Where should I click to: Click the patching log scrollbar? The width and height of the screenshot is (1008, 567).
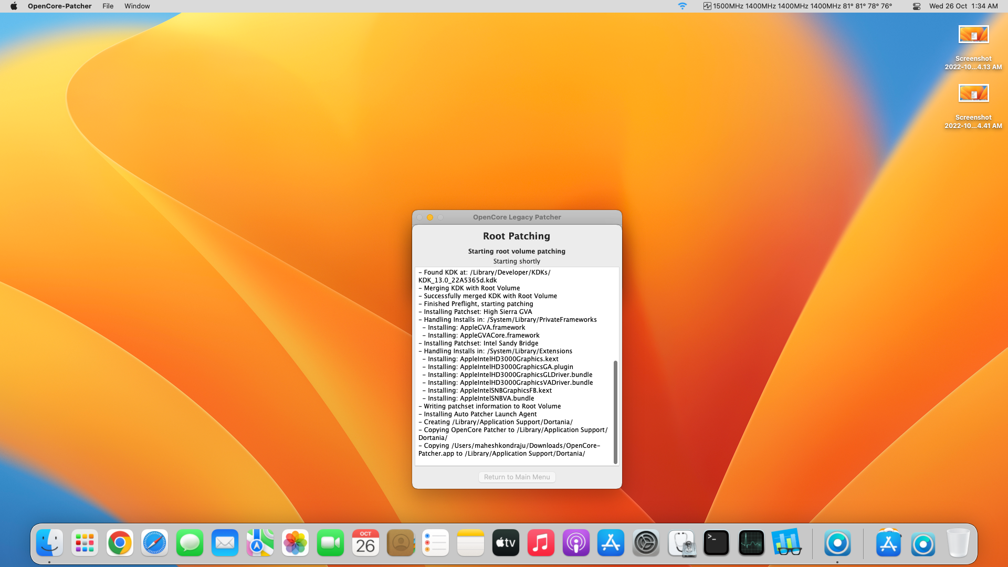(615, 412)
